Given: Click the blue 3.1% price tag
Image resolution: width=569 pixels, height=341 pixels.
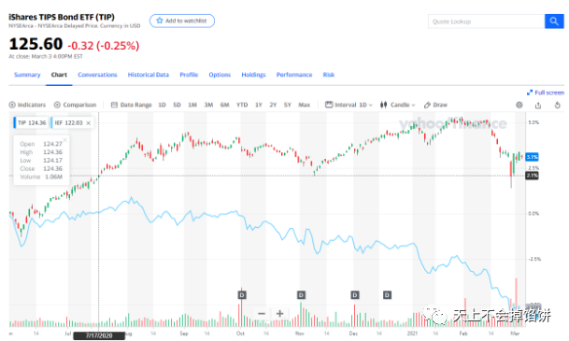Looking at the screenshot, I should 532,157.
